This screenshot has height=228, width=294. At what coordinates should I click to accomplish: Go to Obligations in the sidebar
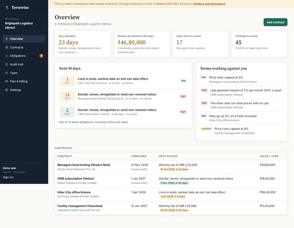(x=24, y=56)
